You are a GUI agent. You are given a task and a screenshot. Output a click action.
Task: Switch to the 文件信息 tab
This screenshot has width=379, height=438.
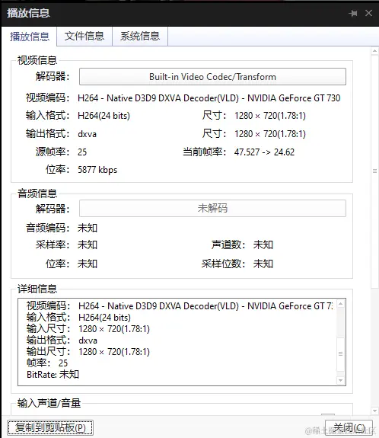click(84, 36)
